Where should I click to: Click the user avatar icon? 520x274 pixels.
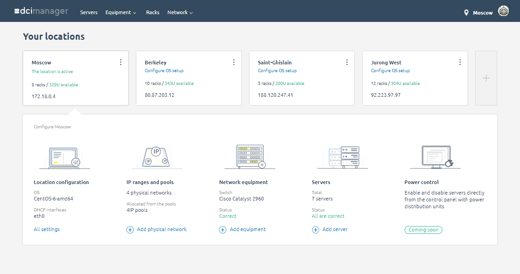504,11
